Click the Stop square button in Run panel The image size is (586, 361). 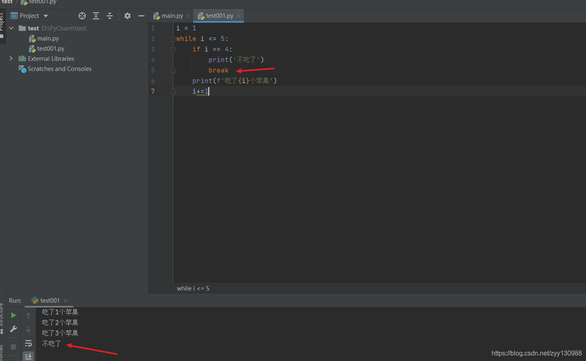click(13, 347)
